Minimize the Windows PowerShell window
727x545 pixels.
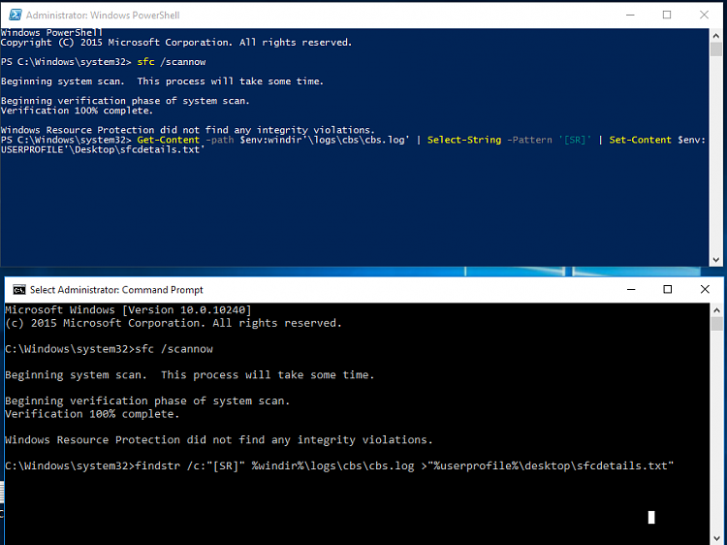(630, 15)
